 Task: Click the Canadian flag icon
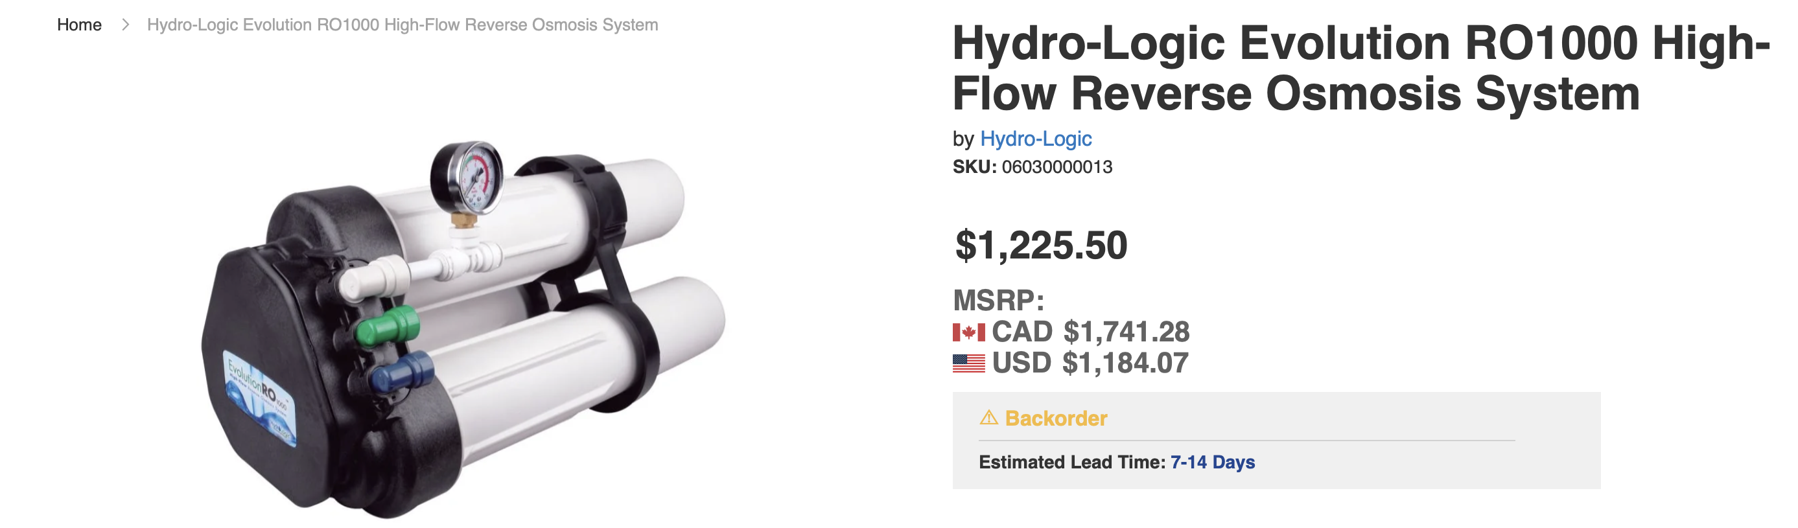(x=968, y=332)
